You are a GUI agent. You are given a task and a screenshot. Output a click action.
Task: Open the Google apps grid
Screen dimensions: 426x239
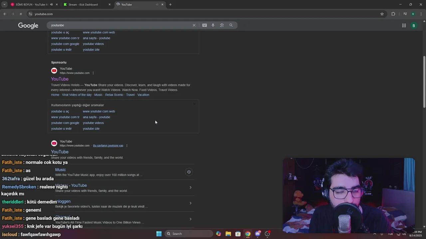coord(404,26)
